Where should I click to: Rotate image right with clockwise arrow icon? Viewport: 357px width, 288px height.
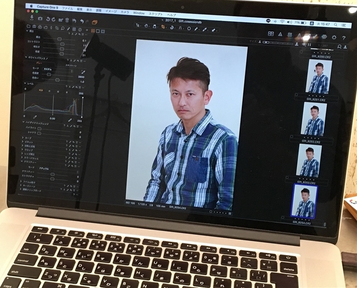pyautogui.click(x=54, y=19)
